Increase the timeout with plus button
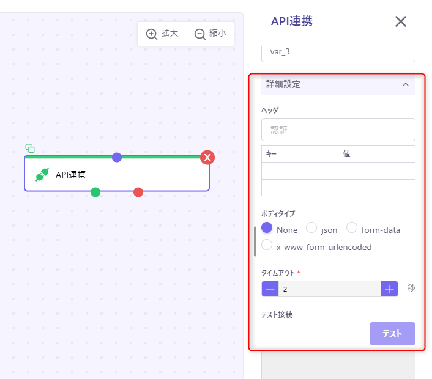This screenshot has height=379, width=432. click(x=389, y=289)
